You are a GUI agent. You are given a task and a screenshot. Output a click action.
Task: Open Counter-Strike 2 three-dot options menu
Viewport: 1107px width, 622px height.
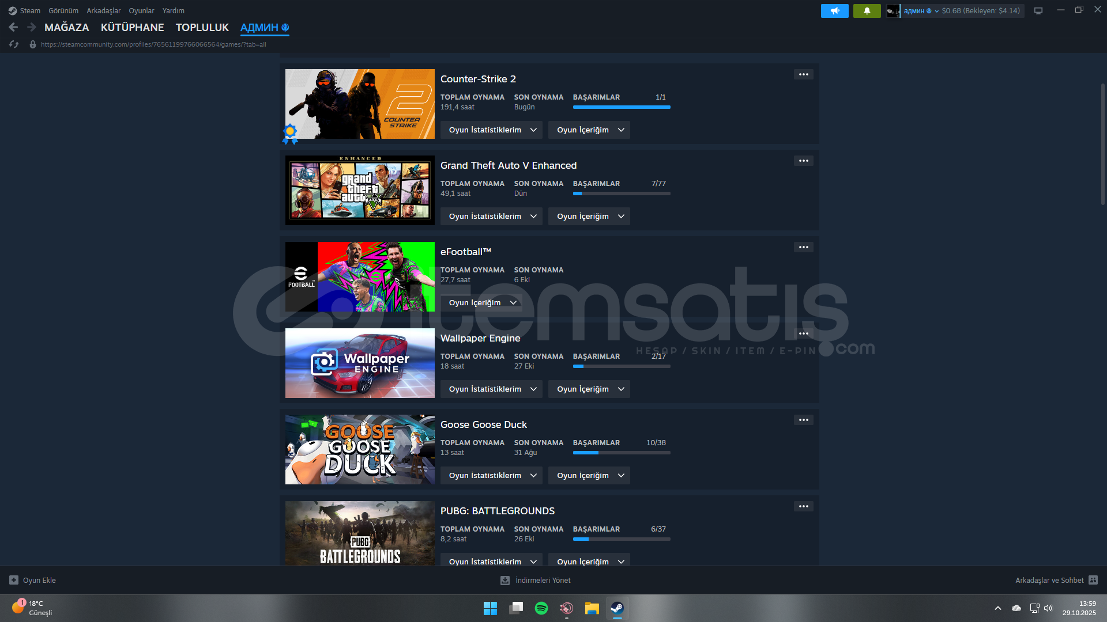[803, 74]
